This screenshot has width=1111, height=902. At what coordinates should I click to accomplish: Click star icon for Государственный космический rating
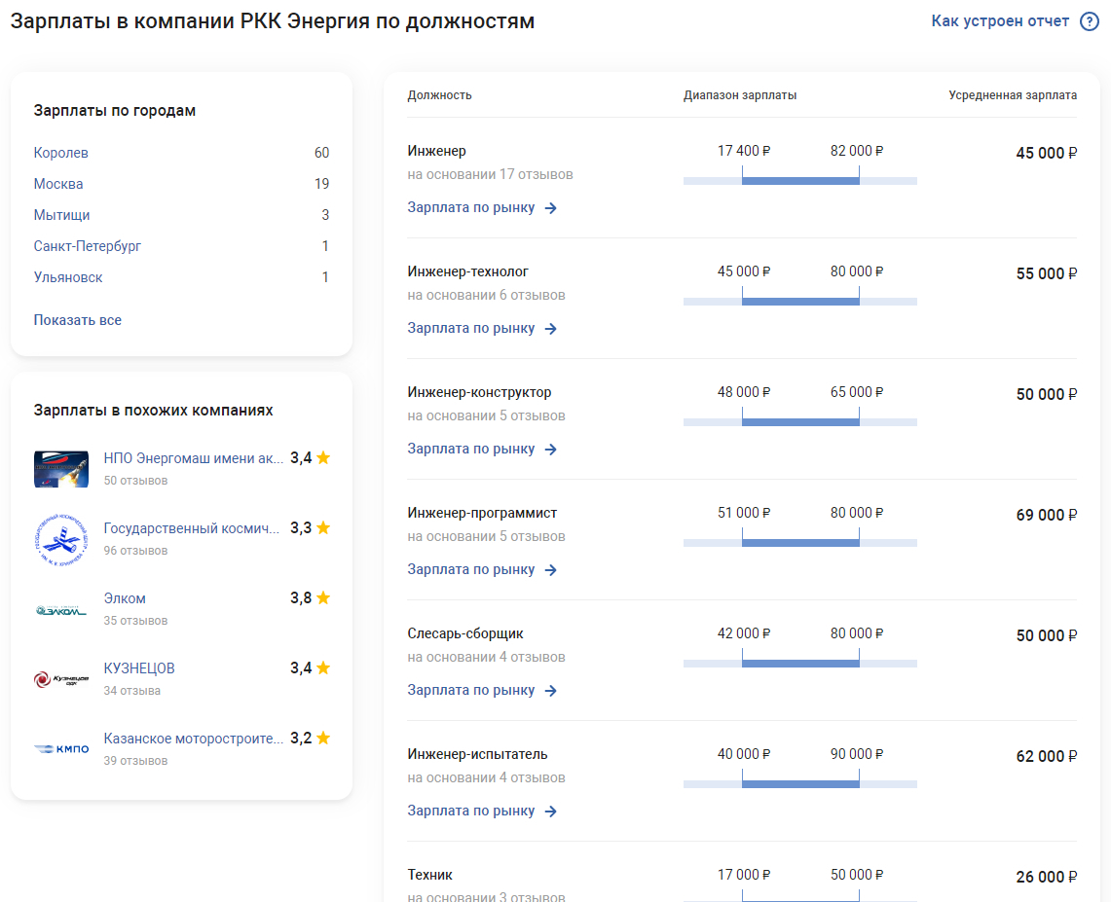(x=323, y=528)
